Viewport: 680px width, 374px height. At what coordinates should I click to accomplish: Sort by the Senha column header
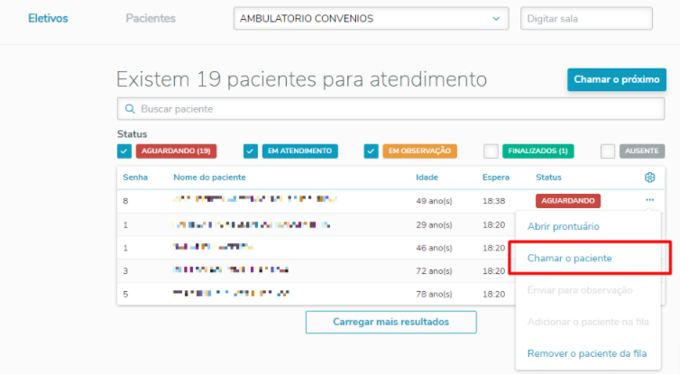135,178
